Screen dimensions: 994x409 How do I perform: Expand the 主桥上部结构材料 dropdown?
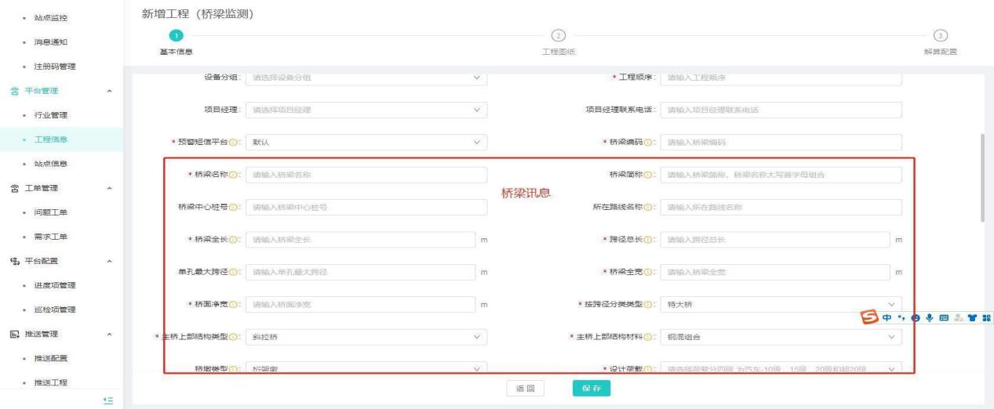point(781,337)
